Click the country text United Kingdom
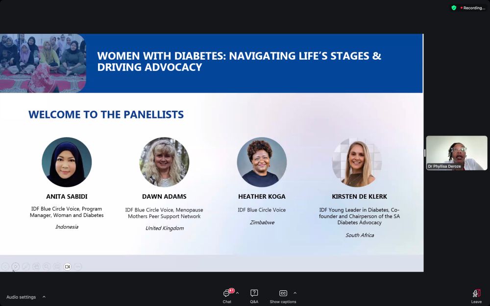Image resolution: width=490 pixels, height=306 pixels. click(x=164, y=228)
